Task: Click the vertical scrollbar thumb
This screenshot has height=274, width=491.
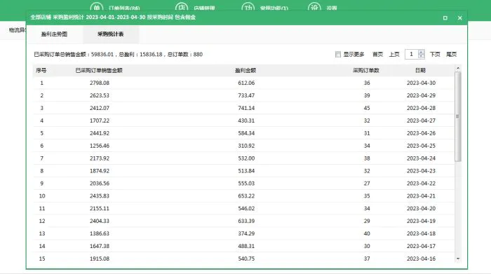Action: point(458,116)
